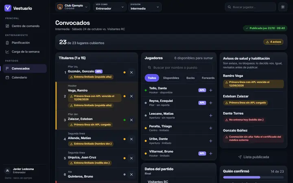Click Allende's Entrena limitado (hombro der.) warning
This screenshot has width=293, height=183.
(x=91, y=144)
